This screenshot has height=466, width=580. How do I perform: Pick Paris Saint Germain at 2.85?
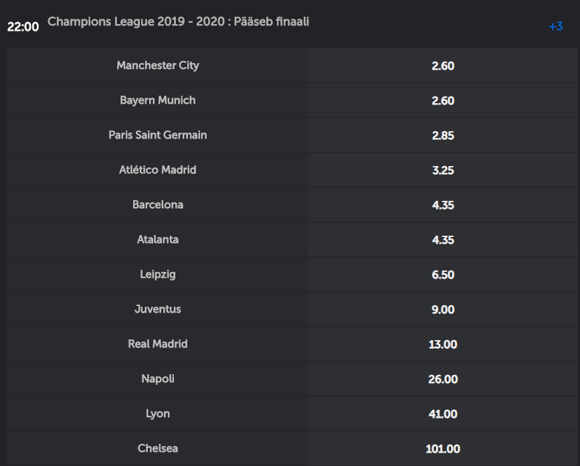coord(443,135)
